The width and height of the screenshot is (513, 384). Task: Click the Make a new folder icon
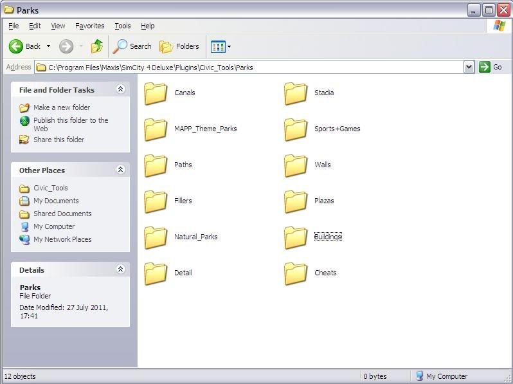coord(24,107)
